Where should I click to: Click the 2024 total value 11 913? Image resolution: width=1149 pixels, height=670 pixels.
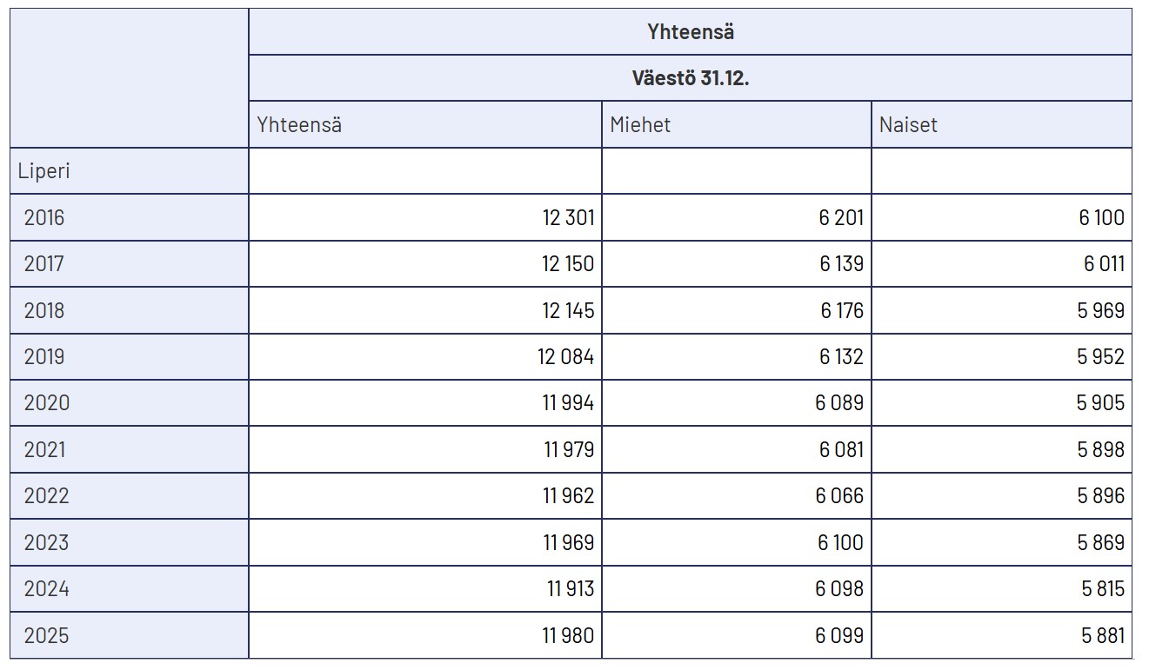pos(570,588)
